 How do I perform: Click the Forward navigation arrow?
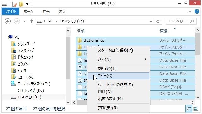coord(17,21)
